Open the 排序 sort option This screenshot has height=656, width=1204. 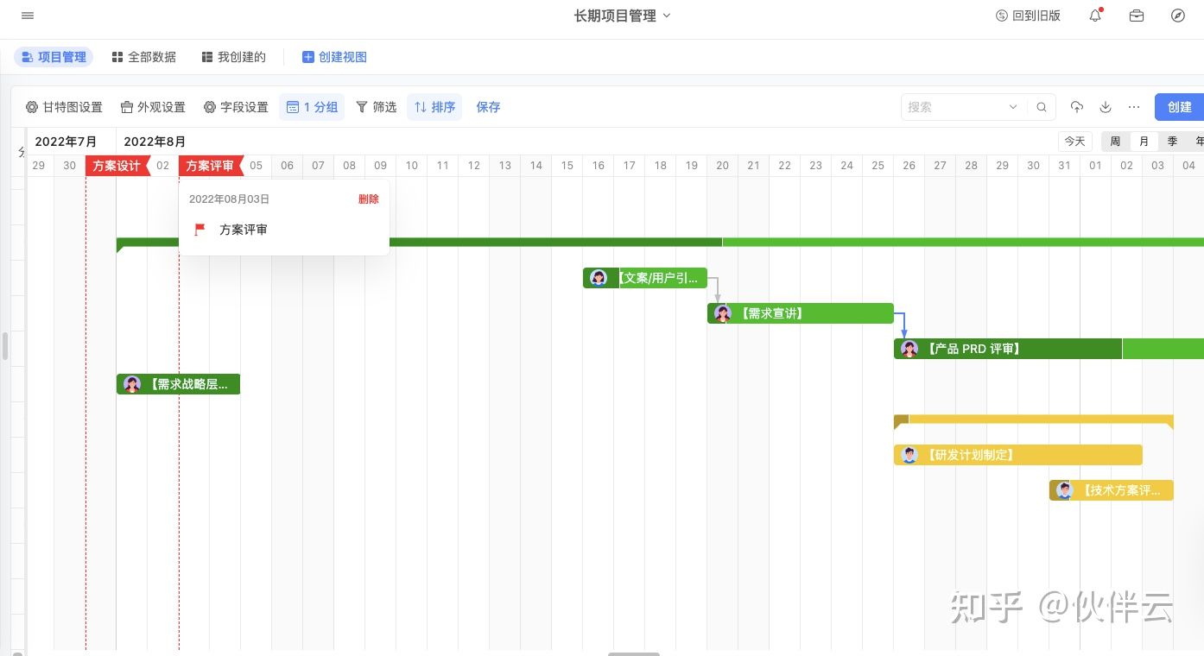coord(434,107)
